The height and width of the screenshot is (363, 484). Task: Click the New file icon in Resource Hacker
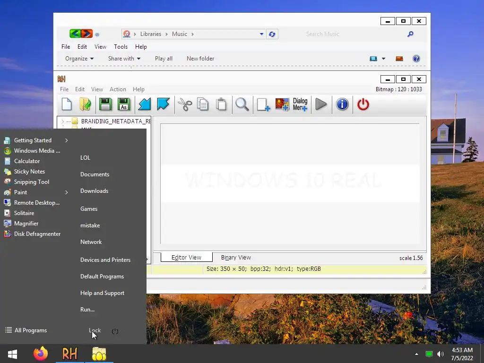click(67, 104)
